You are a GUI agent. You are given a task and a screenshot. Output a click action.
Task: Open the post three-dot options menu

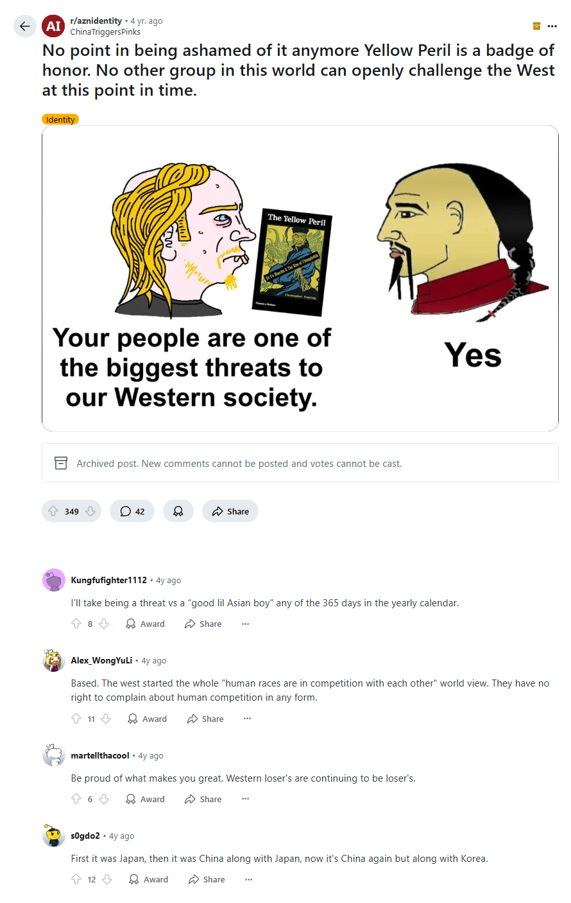tap(552, 26)
